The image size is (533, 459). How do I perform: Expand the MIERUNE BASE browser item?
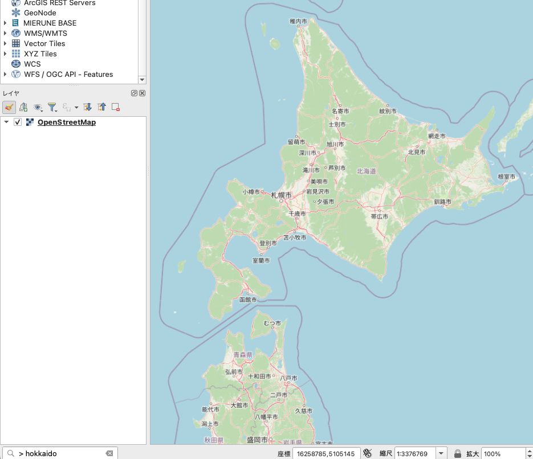coord(5,23)
